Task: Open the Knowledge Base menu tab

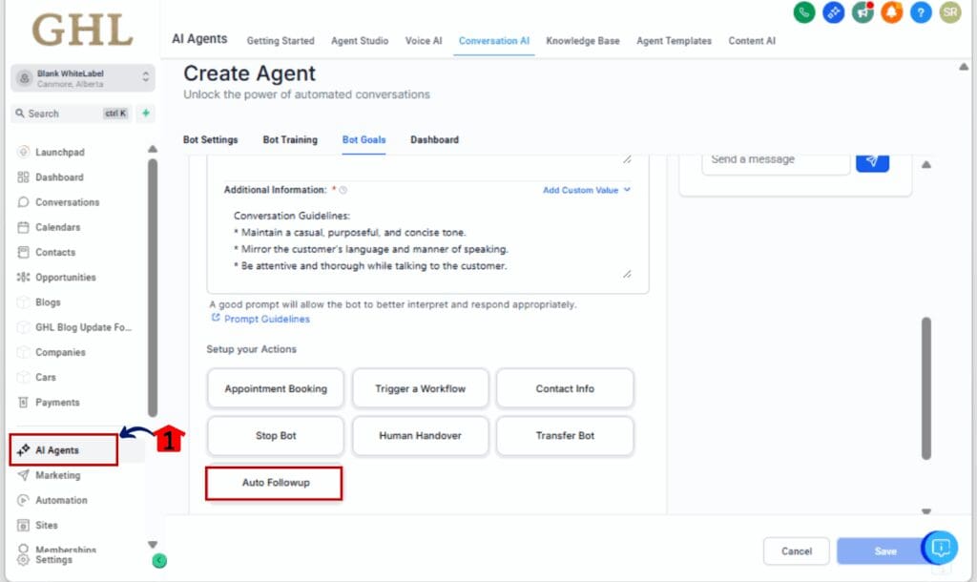Action: [x=582, y=41]
